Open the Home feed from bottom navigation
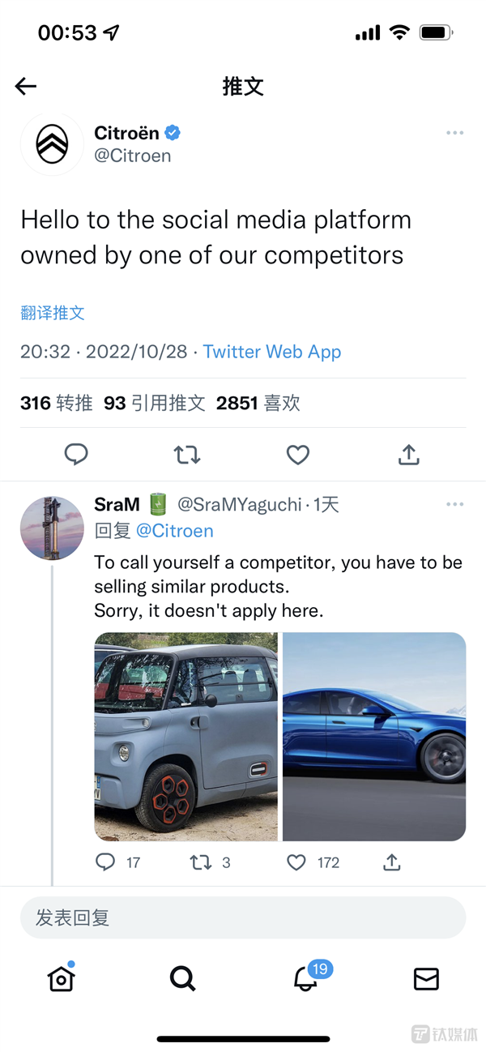The image size is (486, 1052). point(61,979)
